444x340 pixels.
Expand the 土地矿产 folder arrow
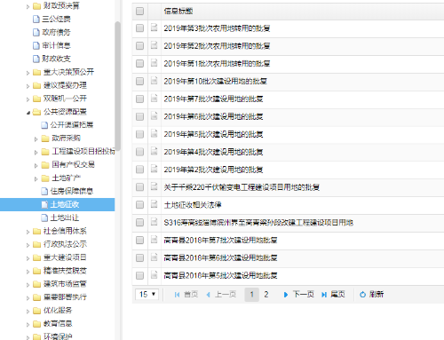coord(36,178)
